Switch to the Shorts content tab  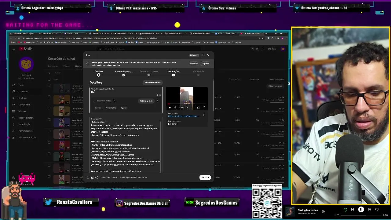[x=78, y=66]
